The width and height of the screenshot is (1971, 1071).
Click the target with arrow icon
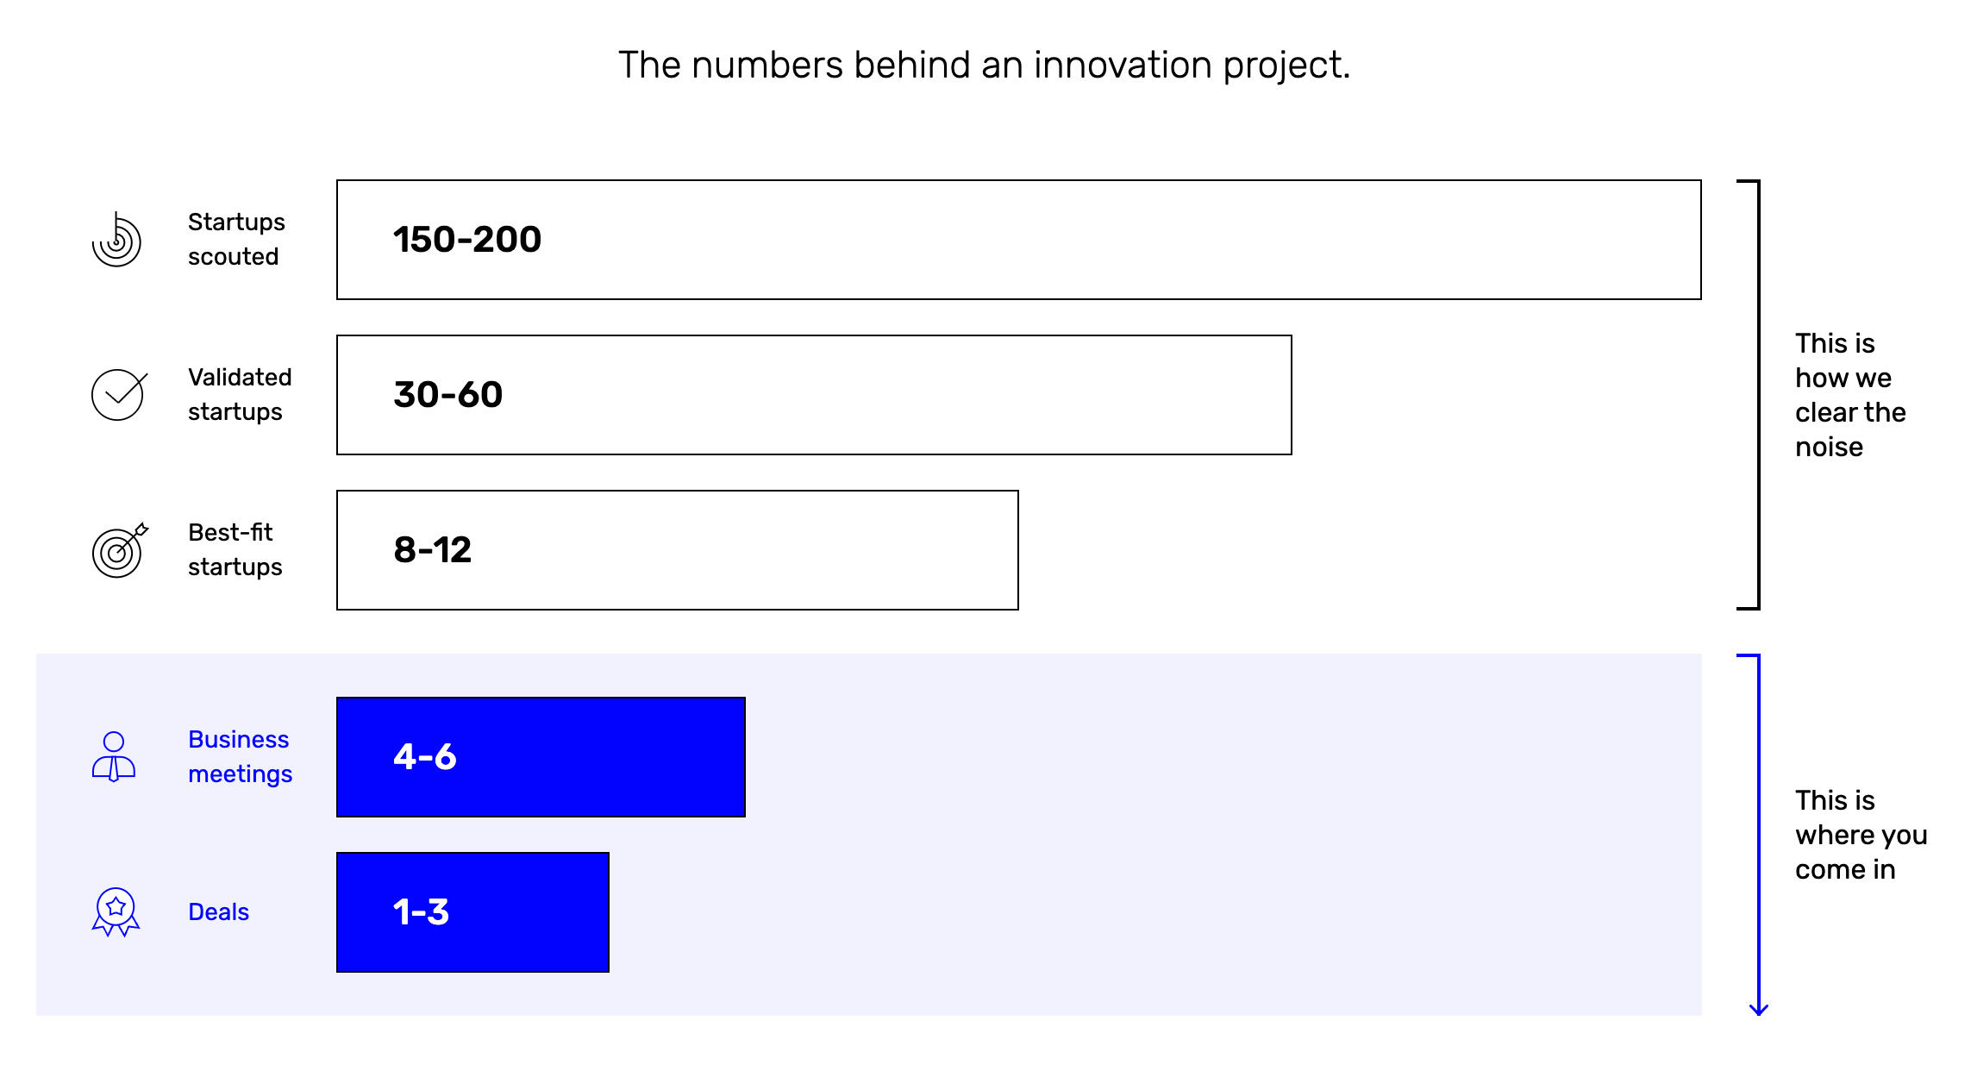coord(118,550)
